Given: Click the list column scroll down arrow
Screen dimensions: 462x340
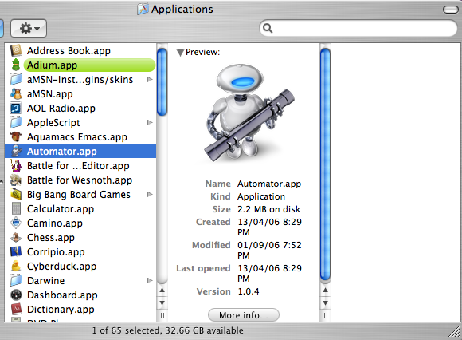Looking at the screenshot, I should coord(162,302).
